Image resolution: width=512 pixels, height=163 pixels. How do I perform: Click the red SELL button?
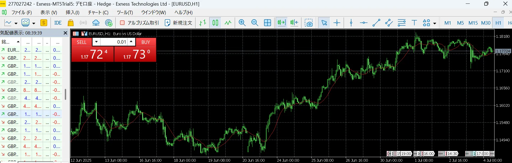point(82,42)
